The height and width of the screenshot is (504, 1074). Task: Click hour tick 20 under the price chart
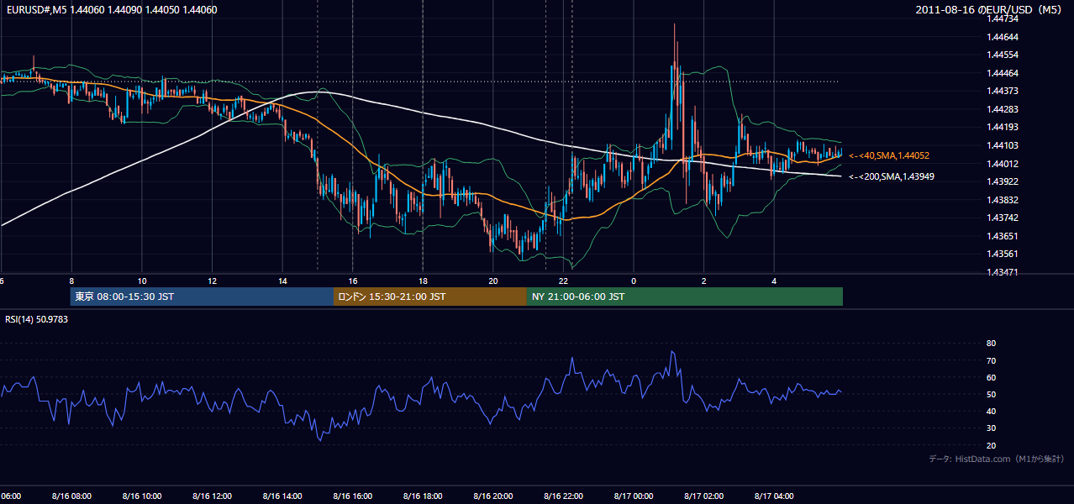[x=493, y=281]
